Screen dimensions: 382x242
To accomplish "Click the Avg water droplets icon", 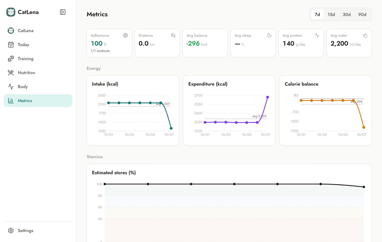I will point(365,35).
